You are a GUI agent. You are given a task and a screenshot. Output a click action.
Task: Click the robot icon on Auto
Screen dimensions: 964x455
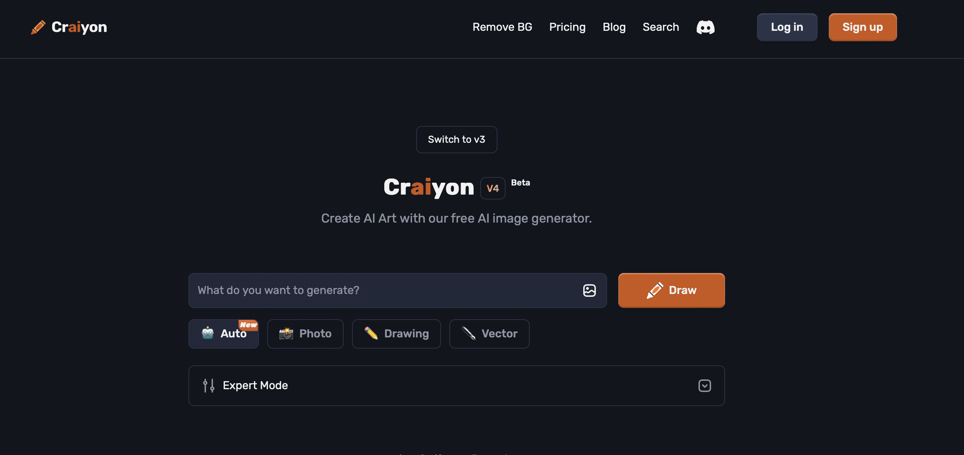[x=208, y=333]
